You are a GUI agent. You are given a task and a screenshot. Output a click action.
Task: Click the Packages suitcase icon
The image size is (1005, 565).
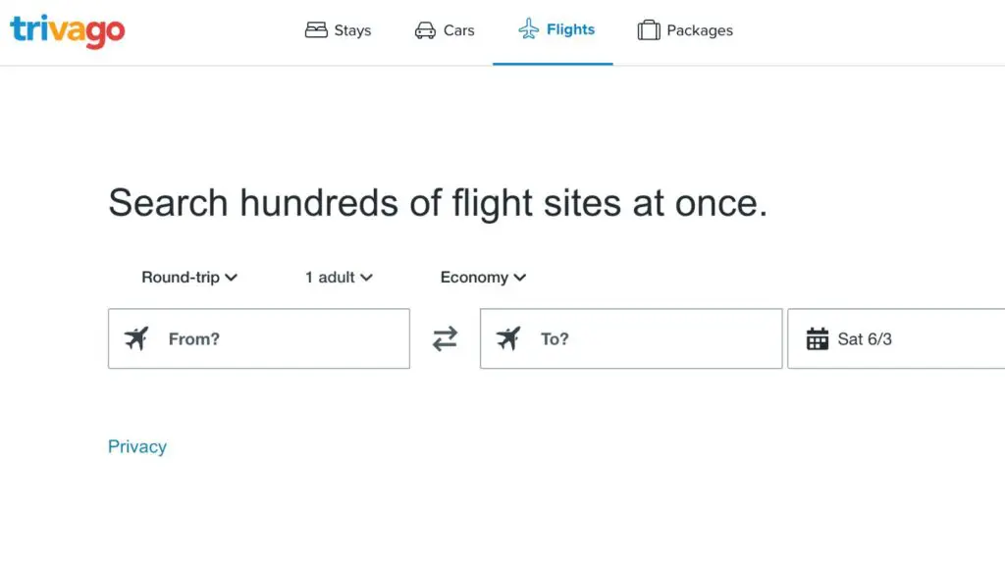(649, 30)
